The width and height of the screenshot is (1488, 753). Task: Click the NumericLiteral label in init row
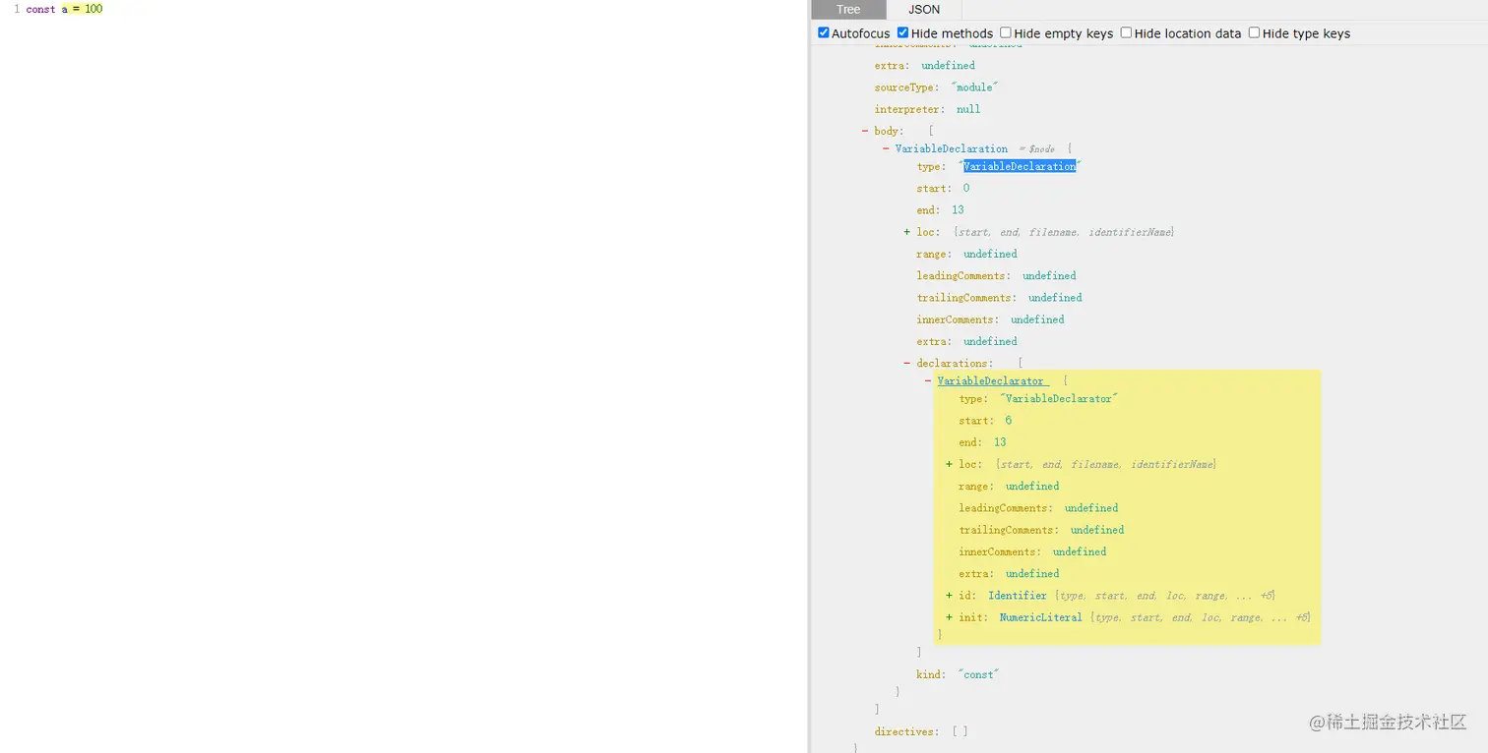(x=1040, y=617)
